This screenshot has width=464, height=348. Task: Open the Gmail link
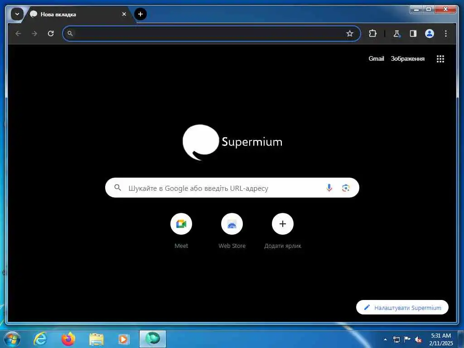[x=376, y=58]
